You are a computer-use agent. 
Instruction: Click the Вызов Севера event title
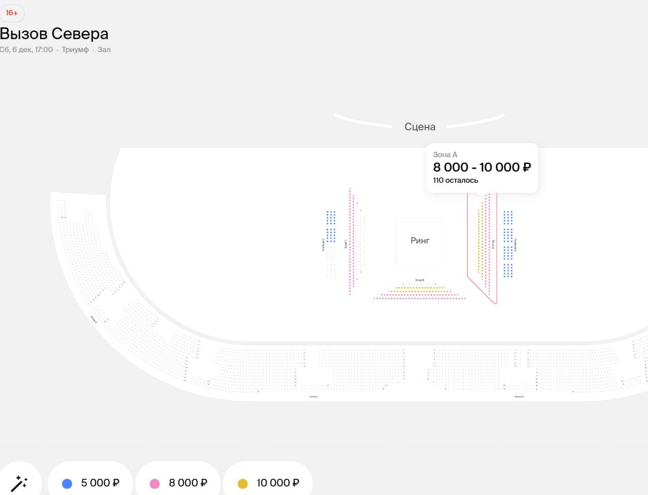point(54,33)
